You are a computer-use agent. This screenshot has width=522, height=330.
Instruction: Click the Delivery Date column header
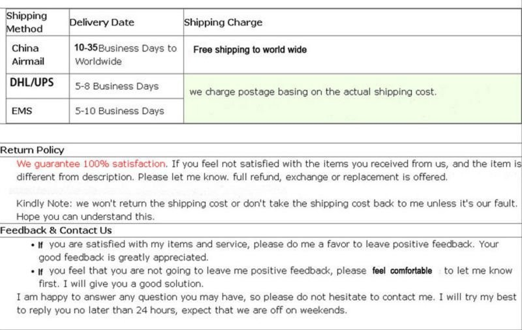click(x=126, y=22)
